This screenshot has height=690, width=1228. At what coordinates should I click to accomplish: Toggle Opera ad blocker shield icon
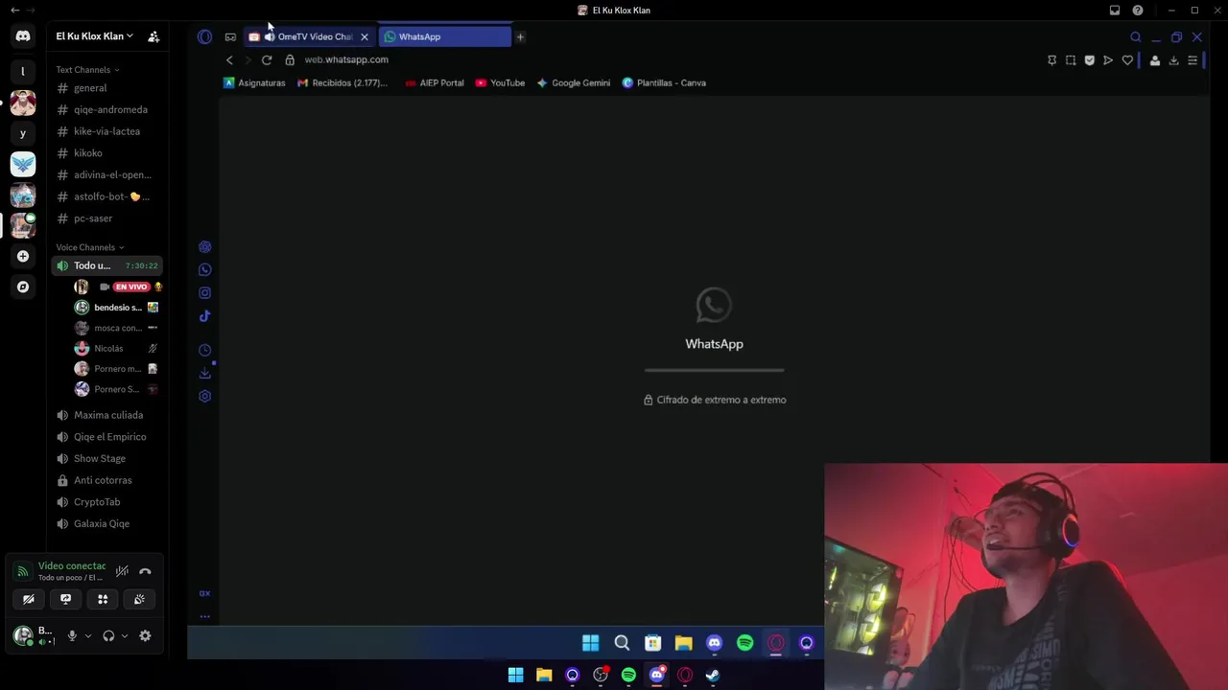[1089, 60]
